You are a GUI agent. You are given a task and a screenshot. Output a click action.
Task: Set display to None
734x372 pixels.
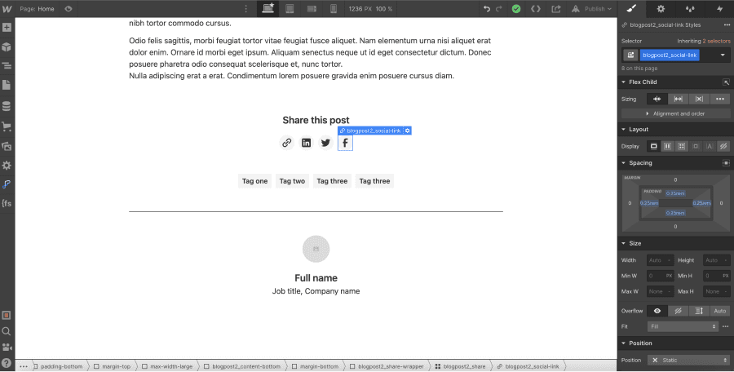(x=723, y=146)
